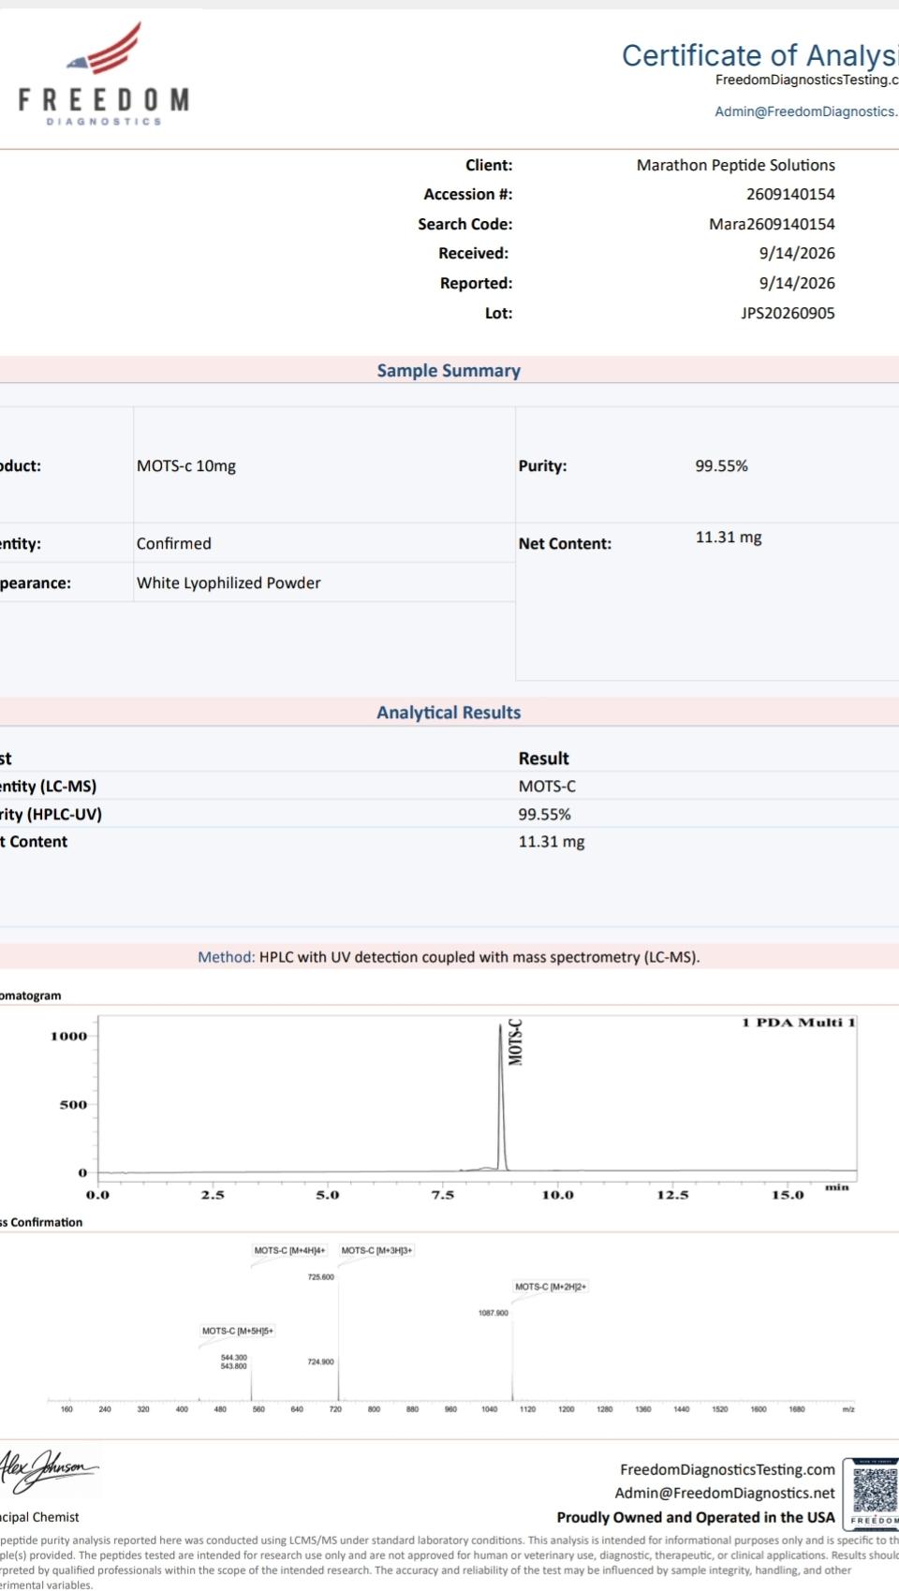Click the "Result" column header
Screen dimensions: 899x1591
pyautogui.click(x=543, y=759)
